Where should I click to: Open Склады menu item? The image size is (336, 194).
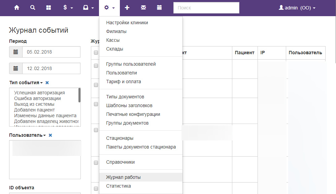click(x=141, y=49)
